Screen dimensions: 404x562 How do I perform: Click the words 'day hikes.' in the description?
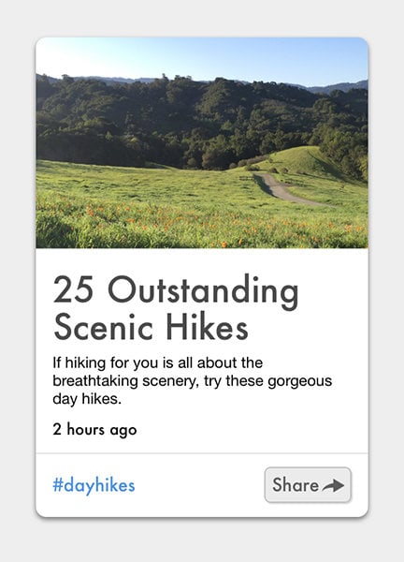(87, 399)
